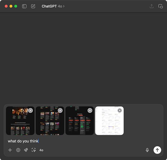167x160 pixels.
Task: Minimize the window with yellow button
Action: pos(11,6)
